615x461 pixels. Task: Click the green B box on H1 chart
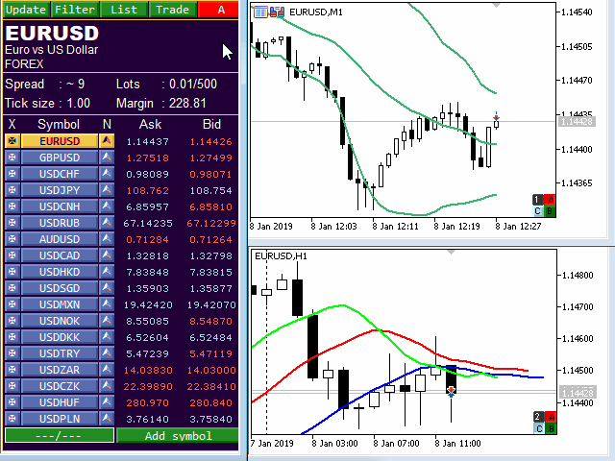(x=551, y=428)
